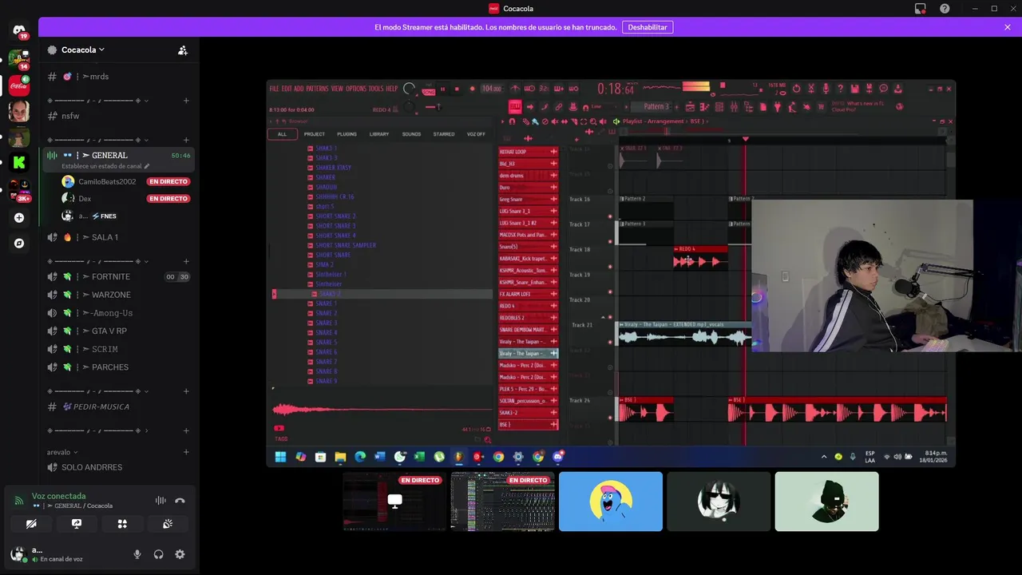Open the PEDIR-MUSICA text channel

(x=118, y=406)
